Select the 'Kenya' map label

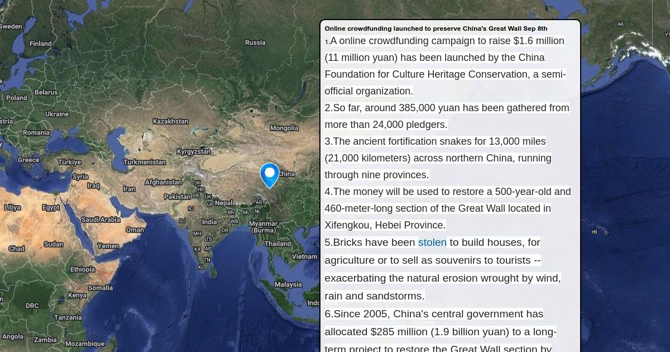coord(77,295)
